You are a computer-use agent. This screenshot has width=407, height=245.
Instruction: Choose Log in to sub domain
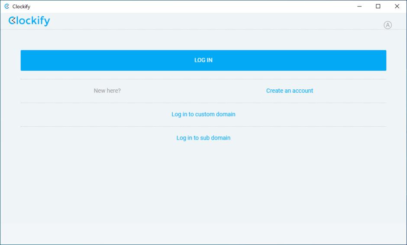[203, 138]
